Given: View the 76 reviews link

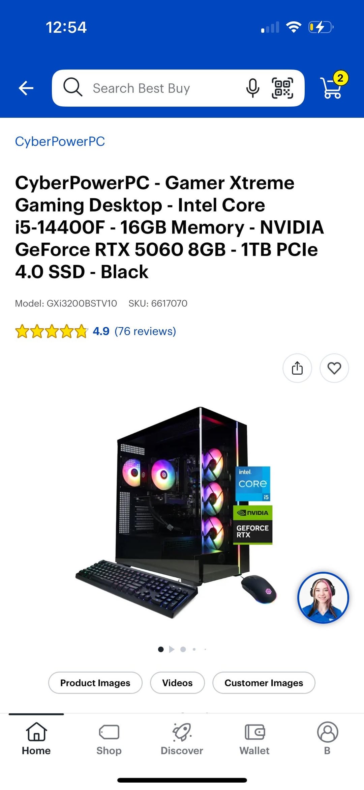Looking at the screenshot, I should point(145,331).
